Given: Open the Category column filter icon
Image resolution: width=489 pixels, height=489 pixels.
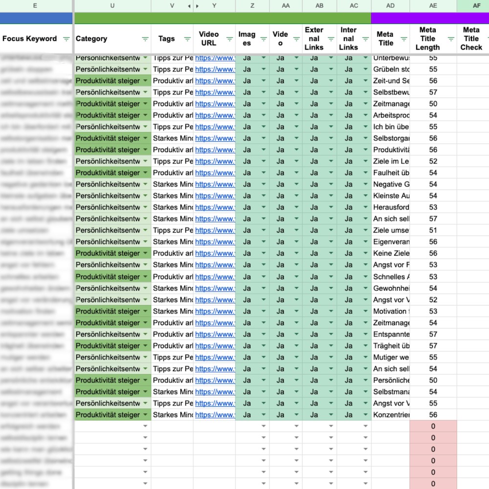Looking at the screenshot, I should [145, 39].
